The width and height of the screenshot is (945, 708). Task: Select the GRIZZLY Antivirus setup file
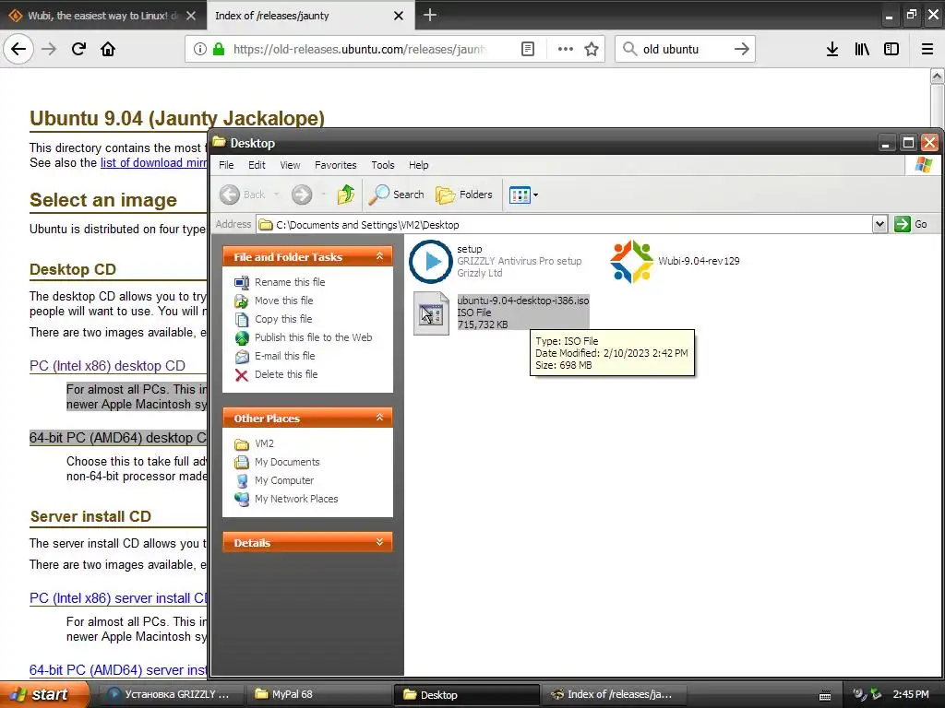point(496,261)
